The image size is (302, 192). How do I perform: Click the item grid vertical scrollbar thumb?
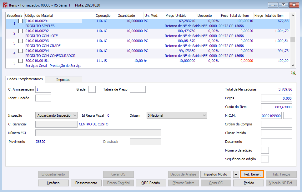tap(293, 39)
